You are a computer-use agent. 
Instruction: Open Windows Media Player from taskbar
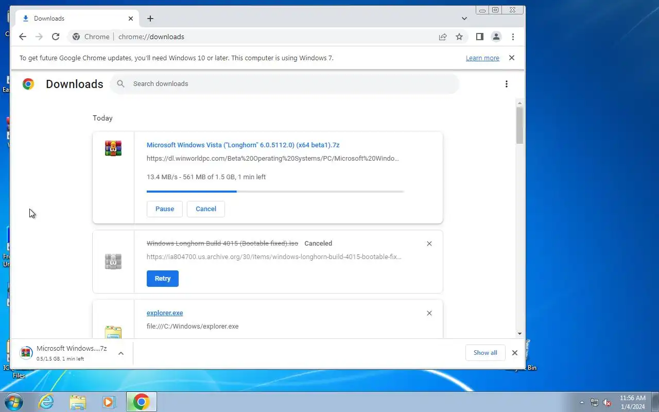coord(109,402)
